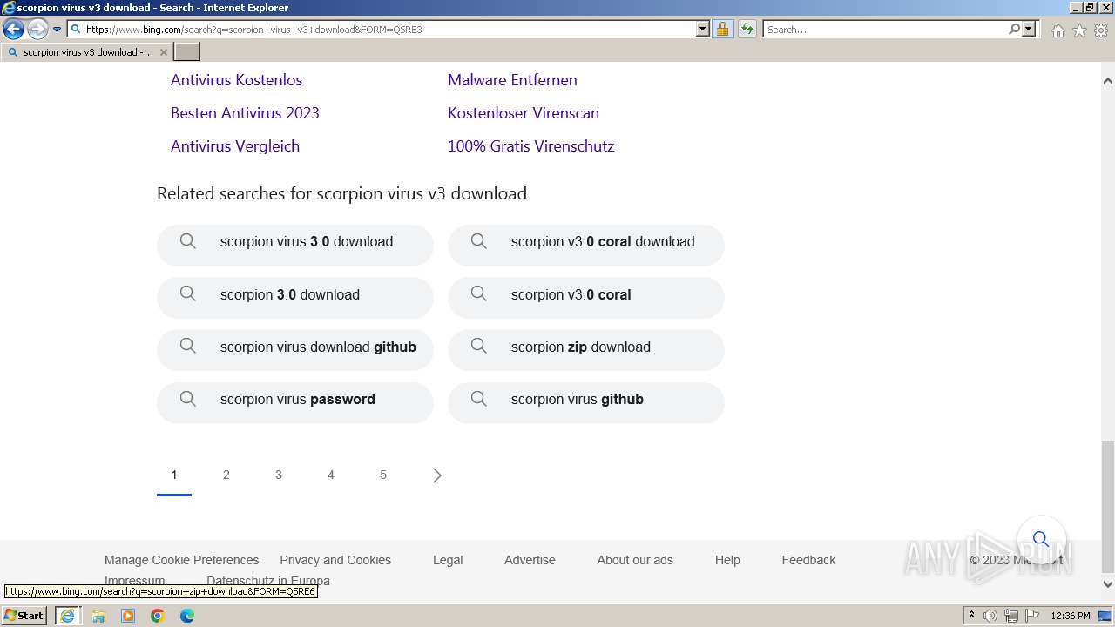Click the scorpion zip download suggestion

pyautogui.click(x=586, y=349)
